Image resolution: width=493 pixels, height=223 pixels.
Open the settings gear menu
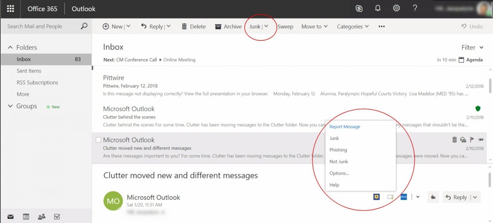396,9
